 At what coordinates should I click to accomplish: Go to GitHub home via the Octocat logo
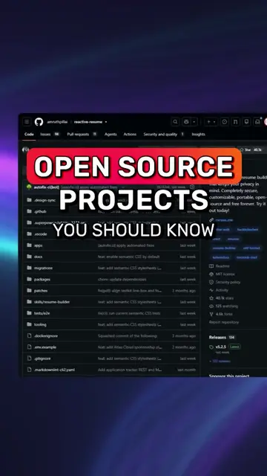coord(39,122)
